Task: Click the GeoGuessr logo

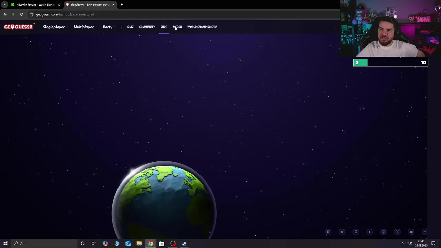Action: click(x=19, y=27)
